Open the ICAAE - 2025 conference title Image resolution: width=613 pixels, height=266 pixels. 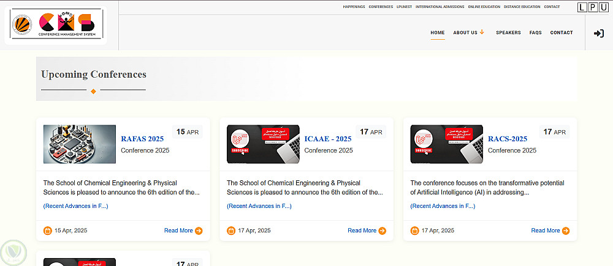328,139
